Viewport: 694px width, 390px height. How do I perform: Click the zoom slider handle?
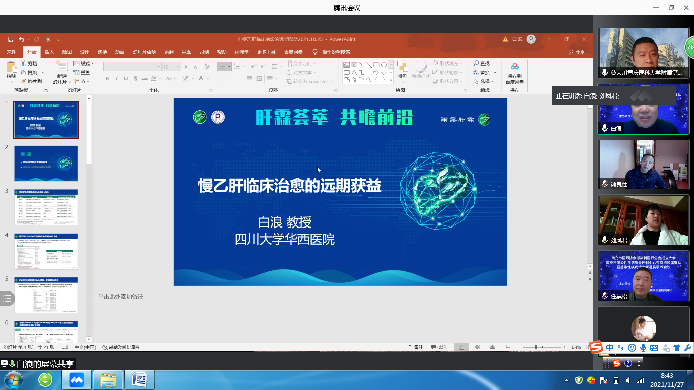[x=536, y=347]
